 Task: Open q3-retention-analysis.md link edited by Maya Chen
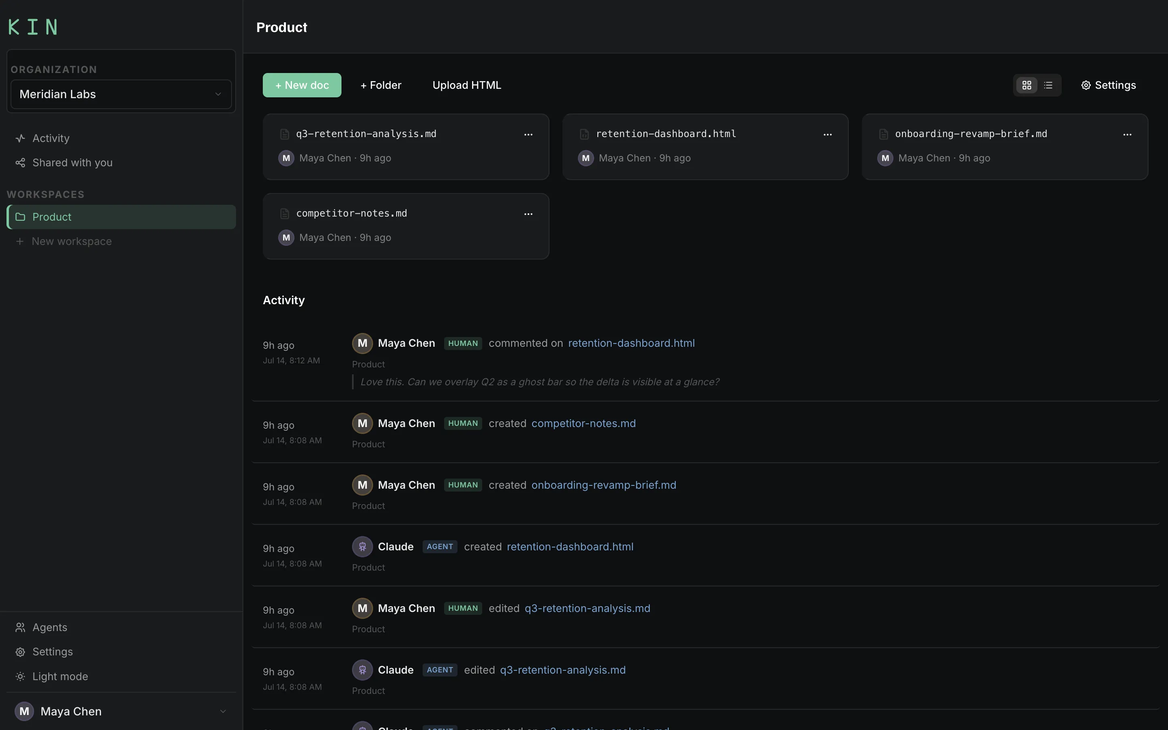click(x=587, y=608)
